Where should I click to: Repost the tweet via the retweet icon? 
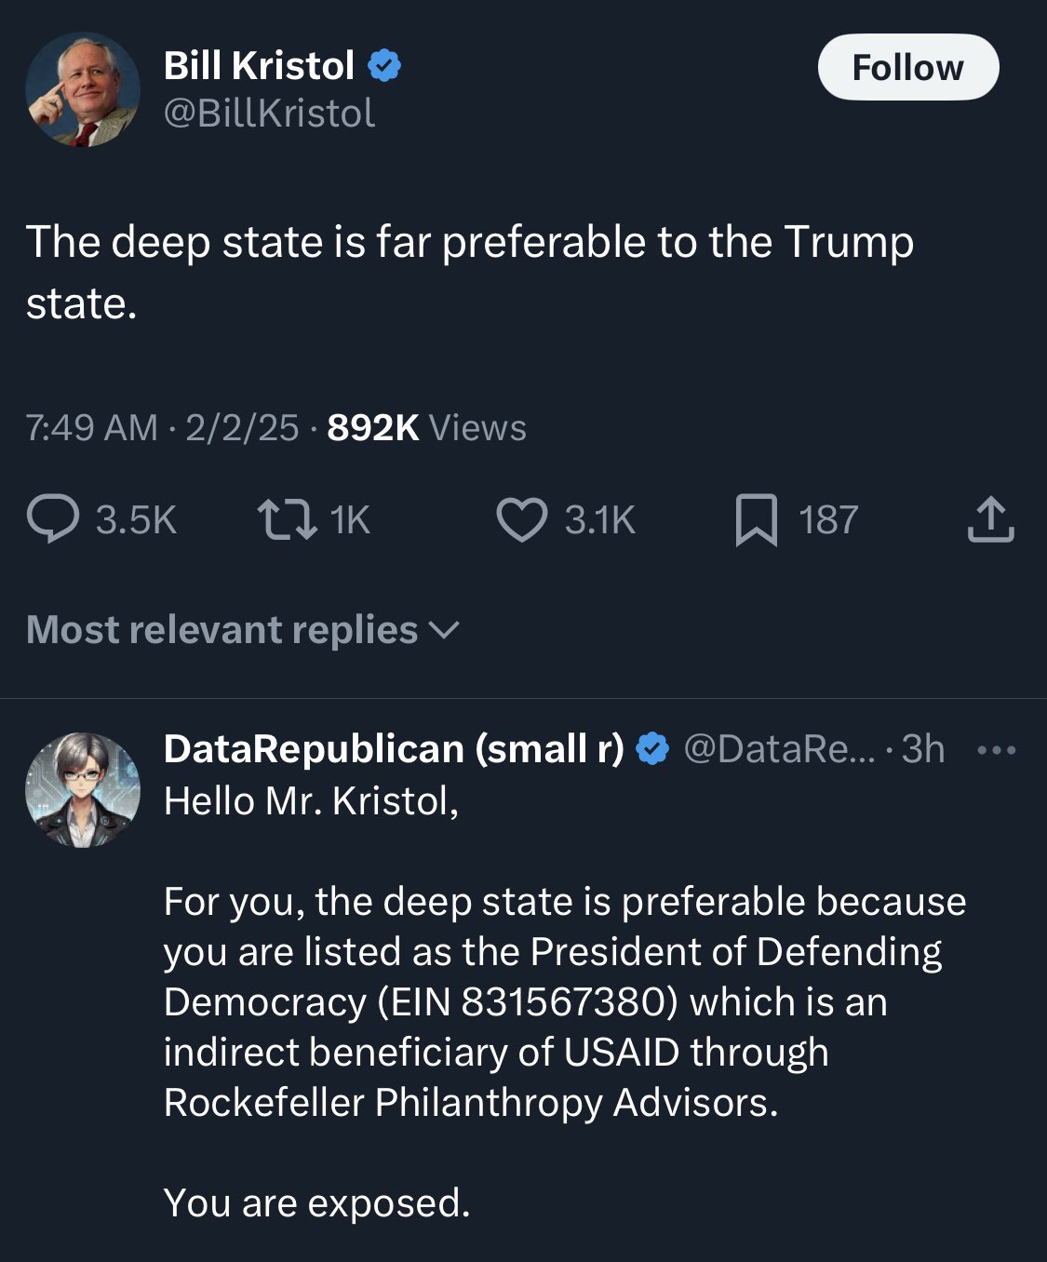click(288, 520)
